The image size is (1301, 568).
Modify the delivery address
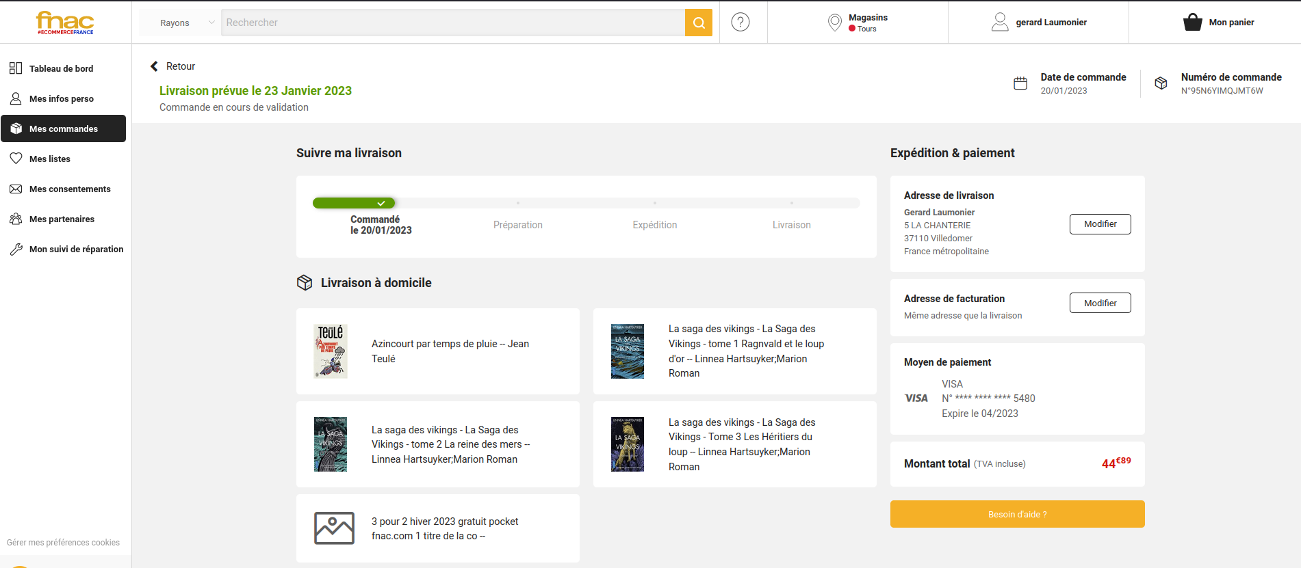pyautogui.click(x=1100, y=224)
